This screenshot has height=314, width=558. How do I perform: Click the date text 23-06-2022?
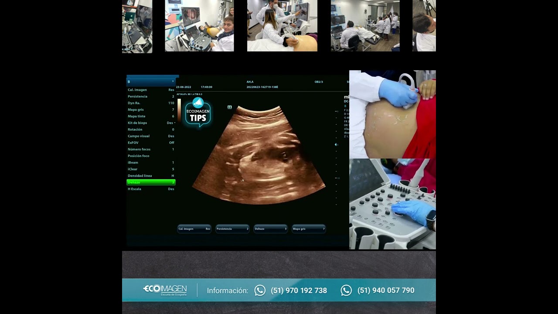coord(184,87)
